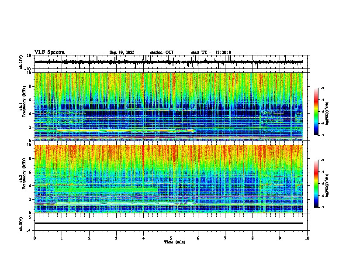
Task: Click the "ch.3(V)" axis label
Action: (x=21, y=224)
